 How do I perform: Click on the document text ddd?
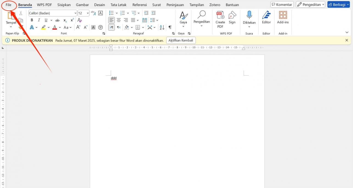114,78
